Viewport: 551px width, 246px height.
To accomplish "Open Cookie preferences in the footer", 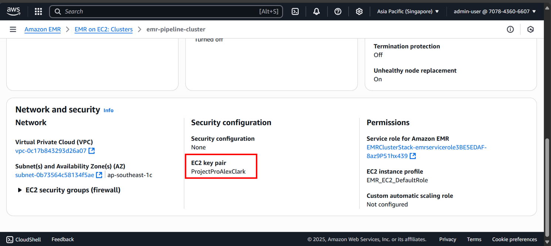I will pos(514,239).
